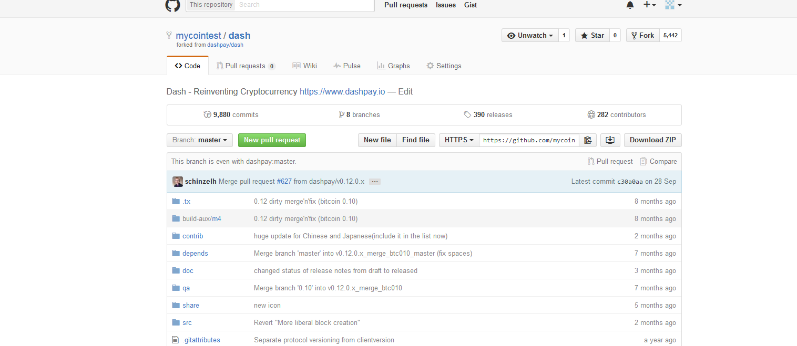
Task: Click Pull requests in top navigation
Action: click(406, 5)
